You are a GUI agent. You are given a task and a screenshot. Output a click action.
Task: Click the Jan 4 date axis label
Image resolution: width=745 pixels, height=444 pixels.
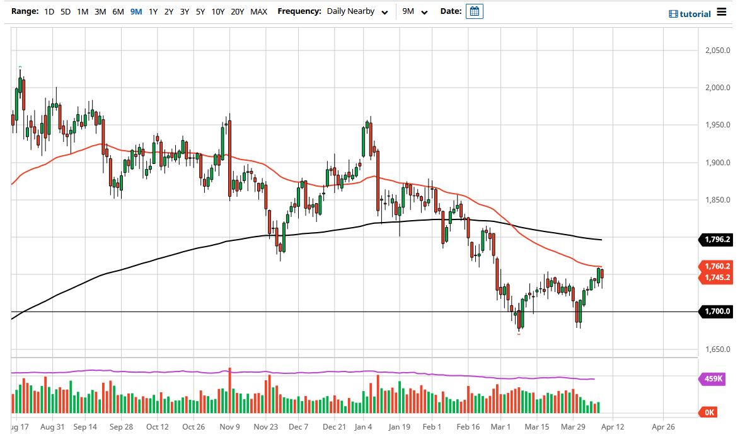point(364,427)
